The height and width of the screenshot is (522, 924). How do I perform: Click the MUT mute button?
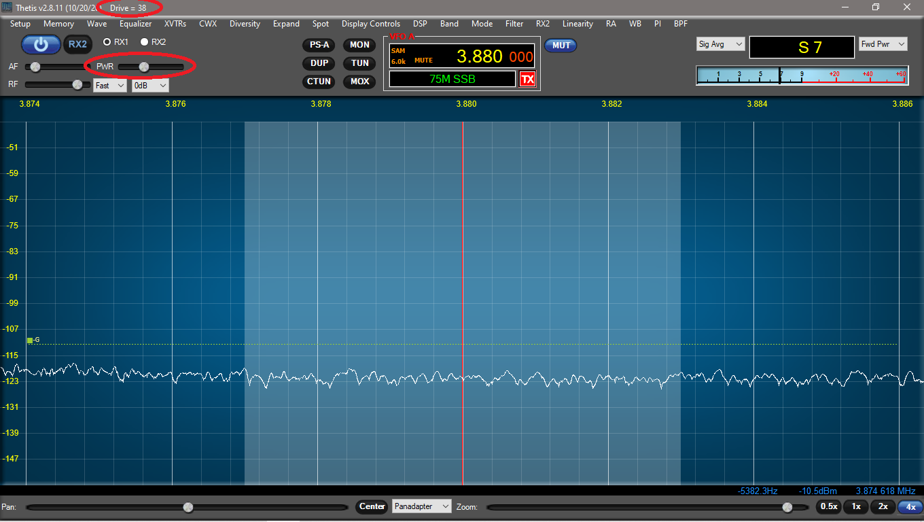[x=561, y=46]
